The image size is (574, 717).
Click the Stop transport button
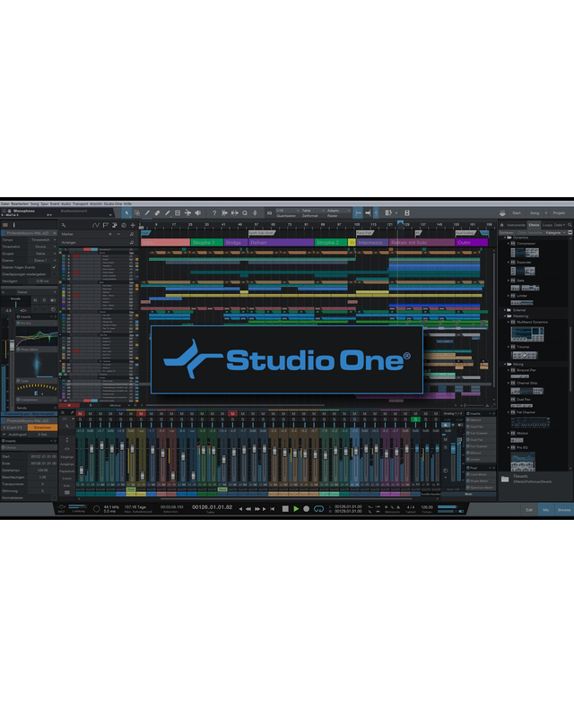pyautogui.click(x=285, y=509)
